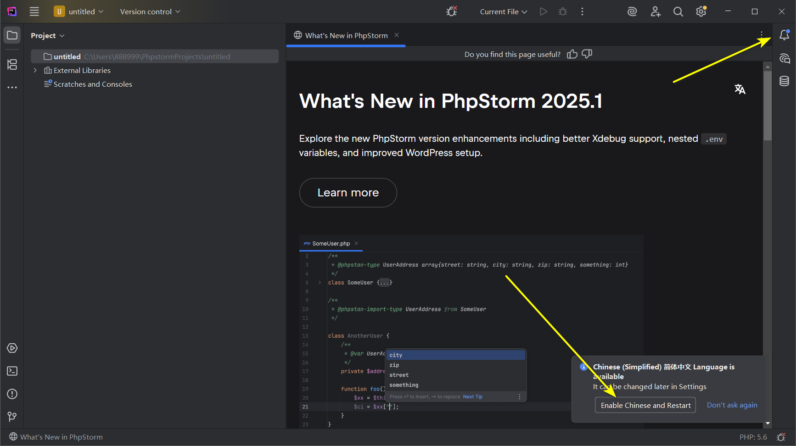Click Enable Chinese and Restart

[645, 405]
